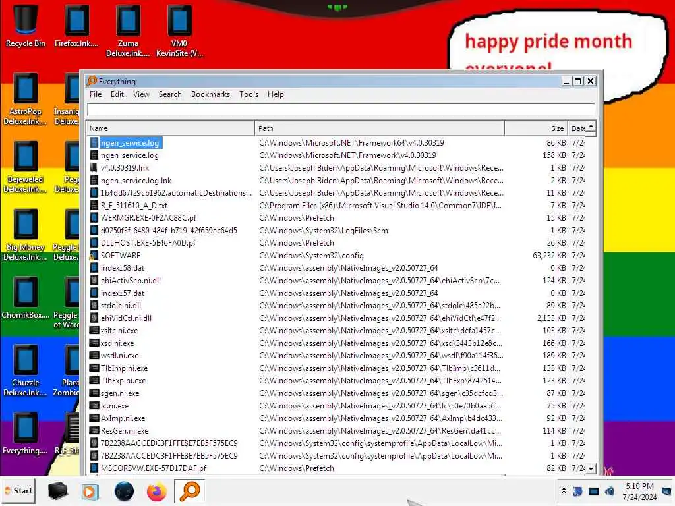The height and width of the screenshot is (506, 675).
Task: Open the Recycle Bin desktop icon
Action: coord(25,26)
